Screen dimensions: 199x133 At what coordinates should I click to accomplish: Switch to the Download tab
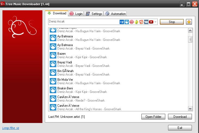point(57,13)
